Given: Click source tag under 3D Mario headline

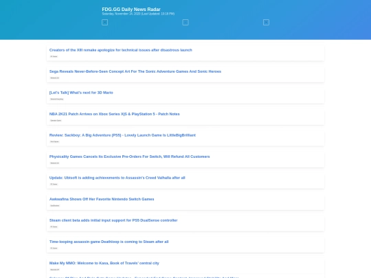Looking at the screenshot, I should pos(56,99).
